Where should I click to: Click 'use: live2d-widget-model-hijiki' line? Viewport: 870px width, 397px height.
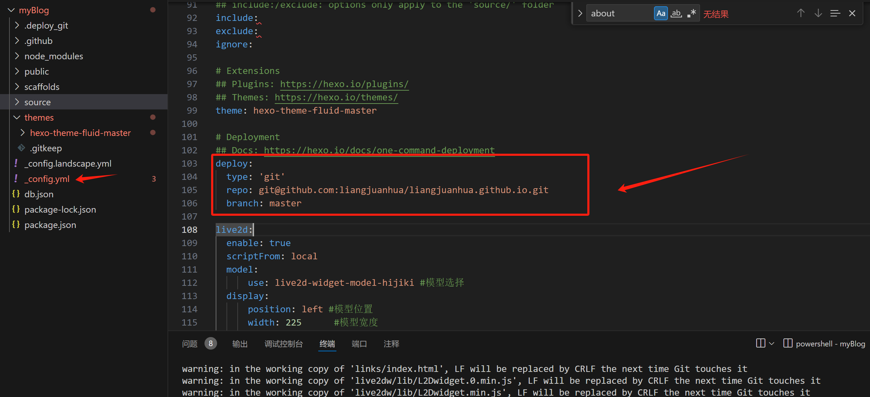[x=331, y=283]
